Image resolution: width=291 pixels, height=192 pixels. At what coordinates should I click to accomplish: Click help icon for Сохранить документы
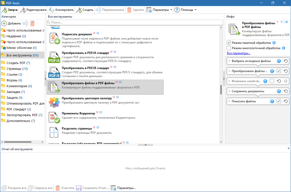coord(279,91)
